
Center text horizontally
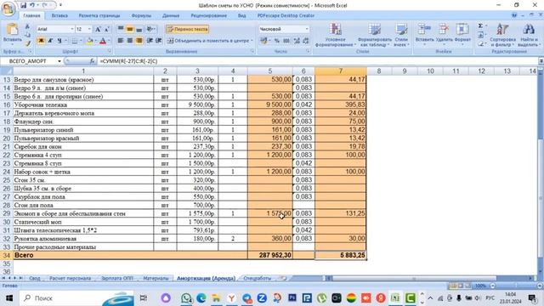point(129,41)
